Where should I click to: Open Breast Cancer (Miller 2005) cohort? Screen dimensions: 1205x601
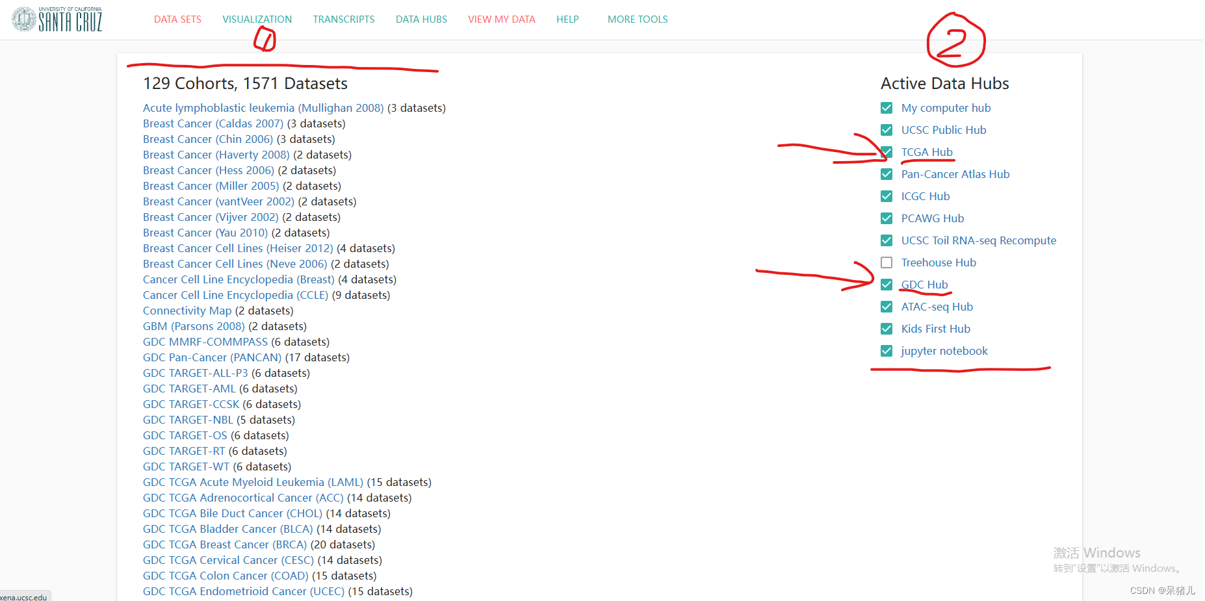[x=211, y=186]
